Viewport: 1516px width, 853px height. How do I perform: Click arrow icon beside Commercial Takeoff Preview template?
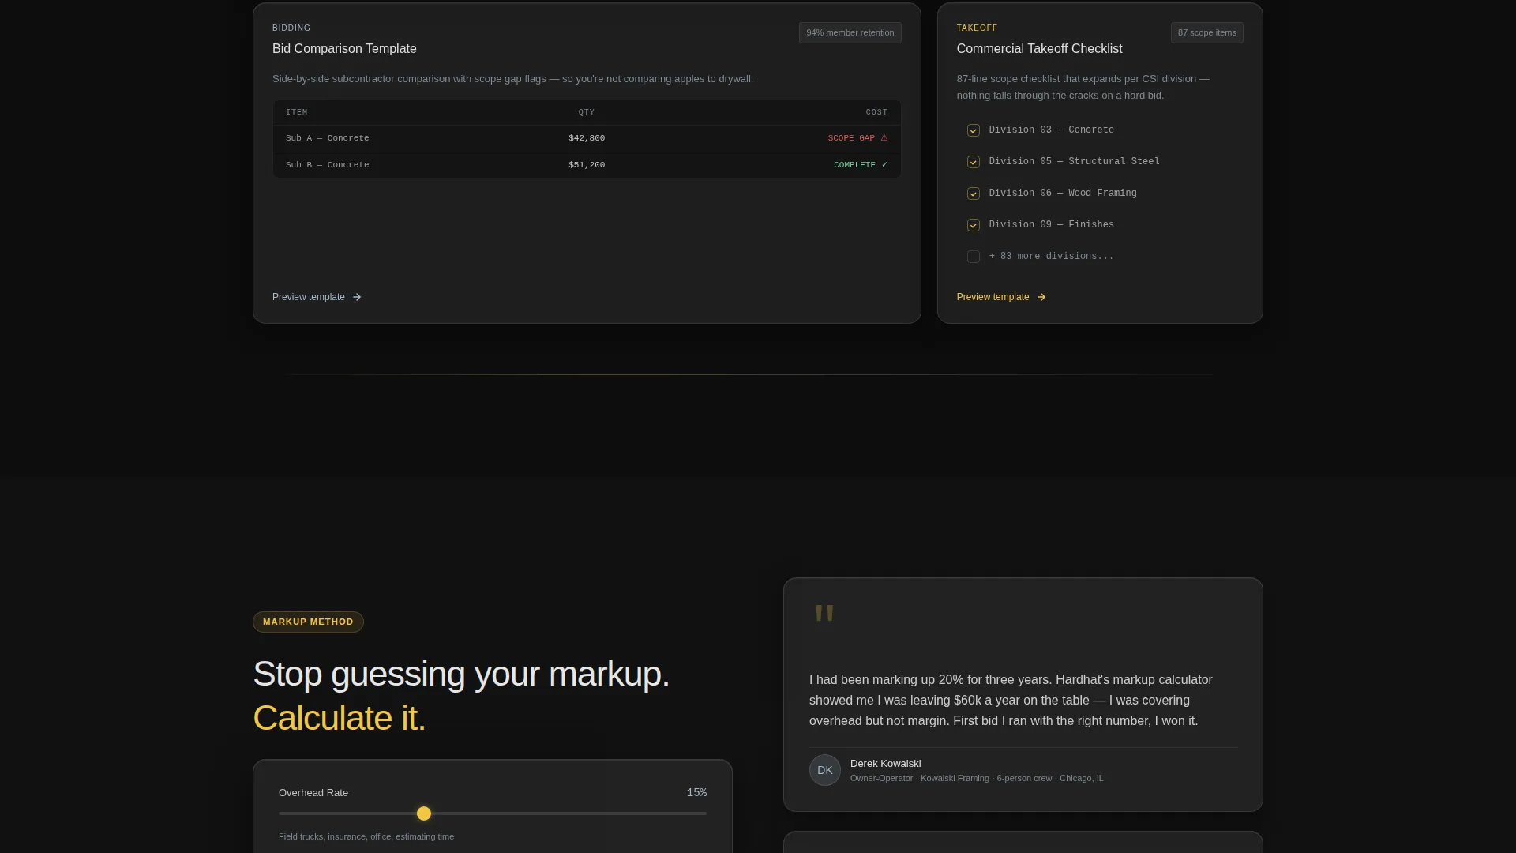click(1041, 297)
